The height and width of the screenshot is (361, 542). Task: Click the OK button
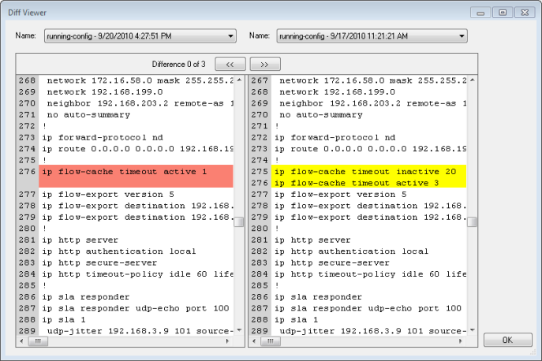[507, 340]
